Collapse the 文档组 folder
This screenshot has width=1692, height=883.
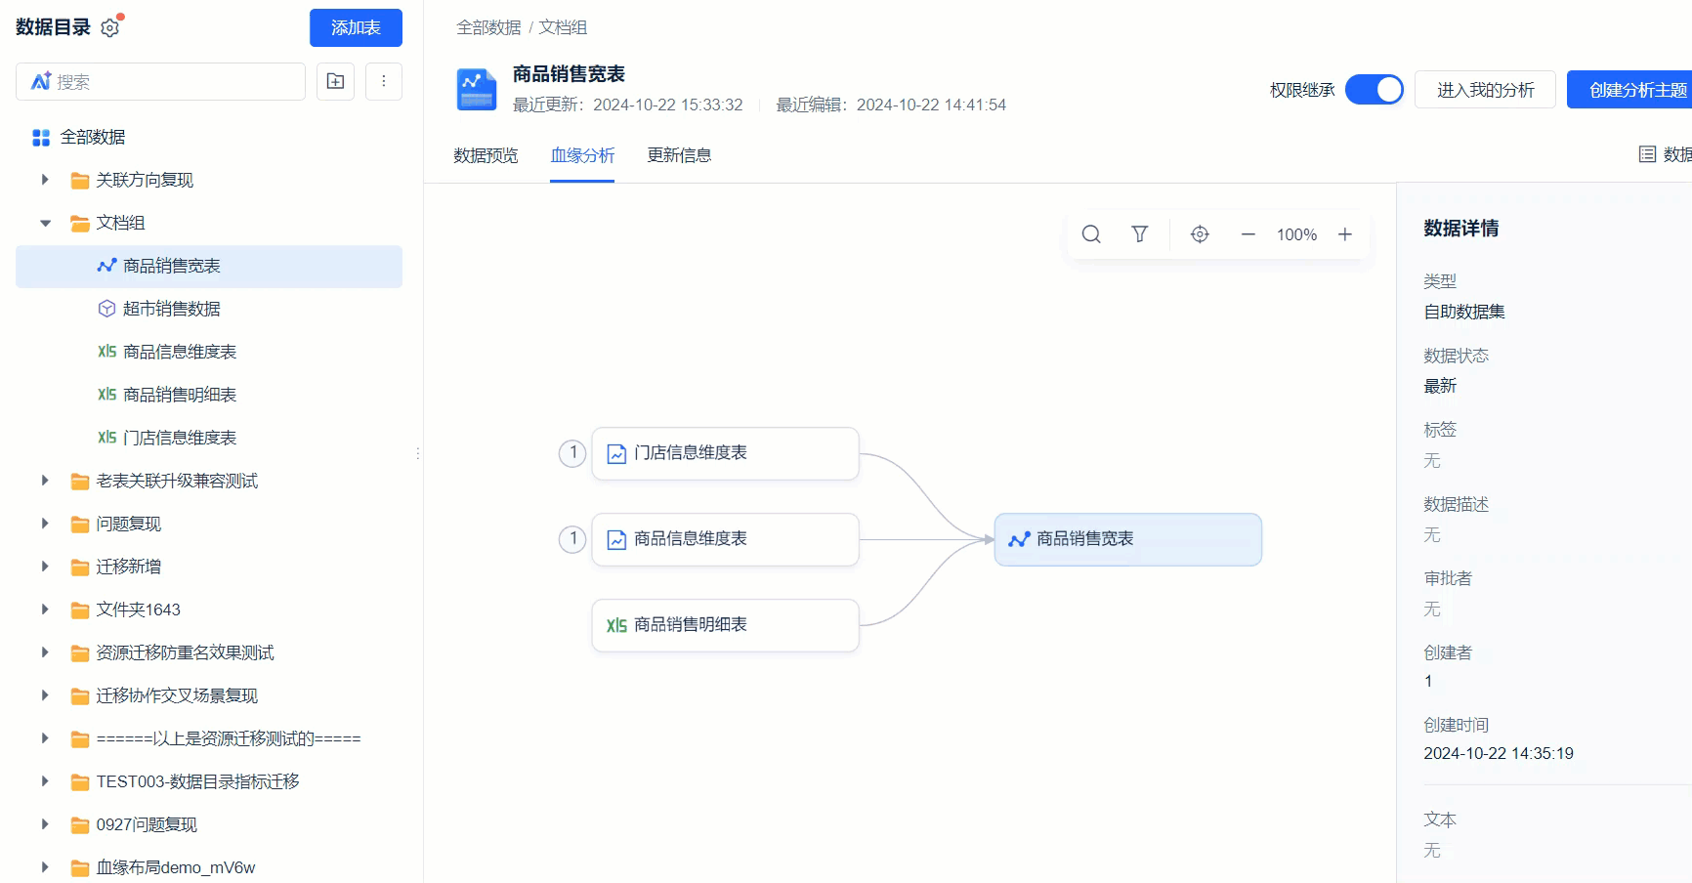coord(45,223)
